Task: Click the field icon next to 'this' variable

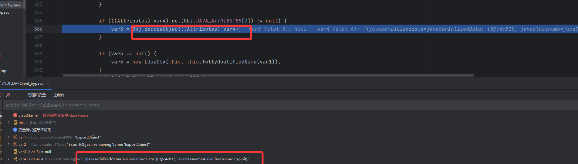Action: pos(15,123)
